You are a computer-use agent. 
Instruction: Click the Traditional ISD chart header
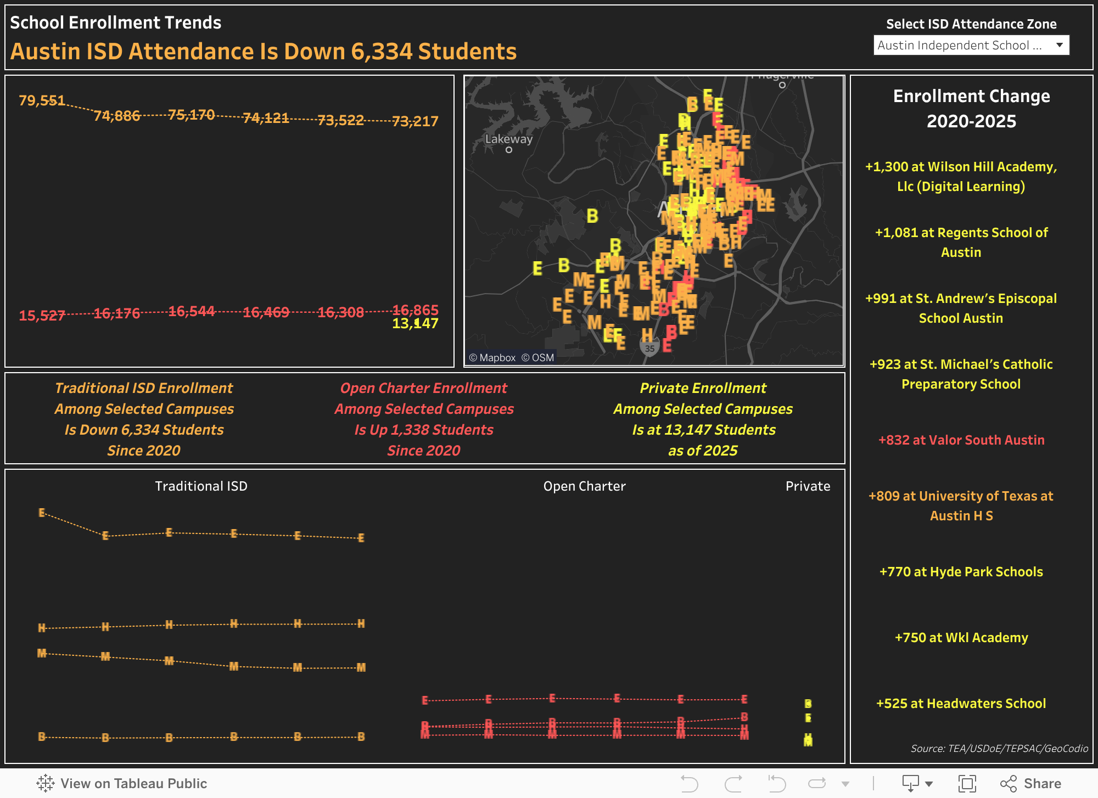tap(201, 486)
